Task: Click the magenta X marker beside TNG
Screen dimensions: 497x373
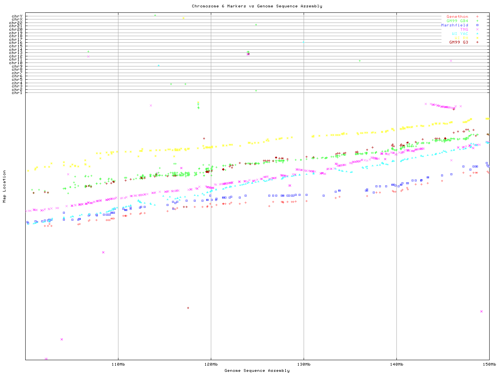Action: (x=477, y=30)
